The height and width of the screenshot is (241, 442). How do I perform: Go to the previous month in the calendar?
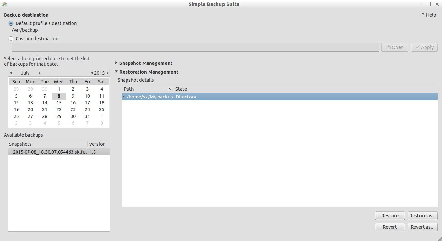(x=11, y=73)
